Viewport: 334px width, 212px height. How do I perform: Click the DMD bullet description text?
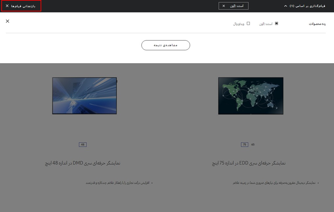point(117,183)
